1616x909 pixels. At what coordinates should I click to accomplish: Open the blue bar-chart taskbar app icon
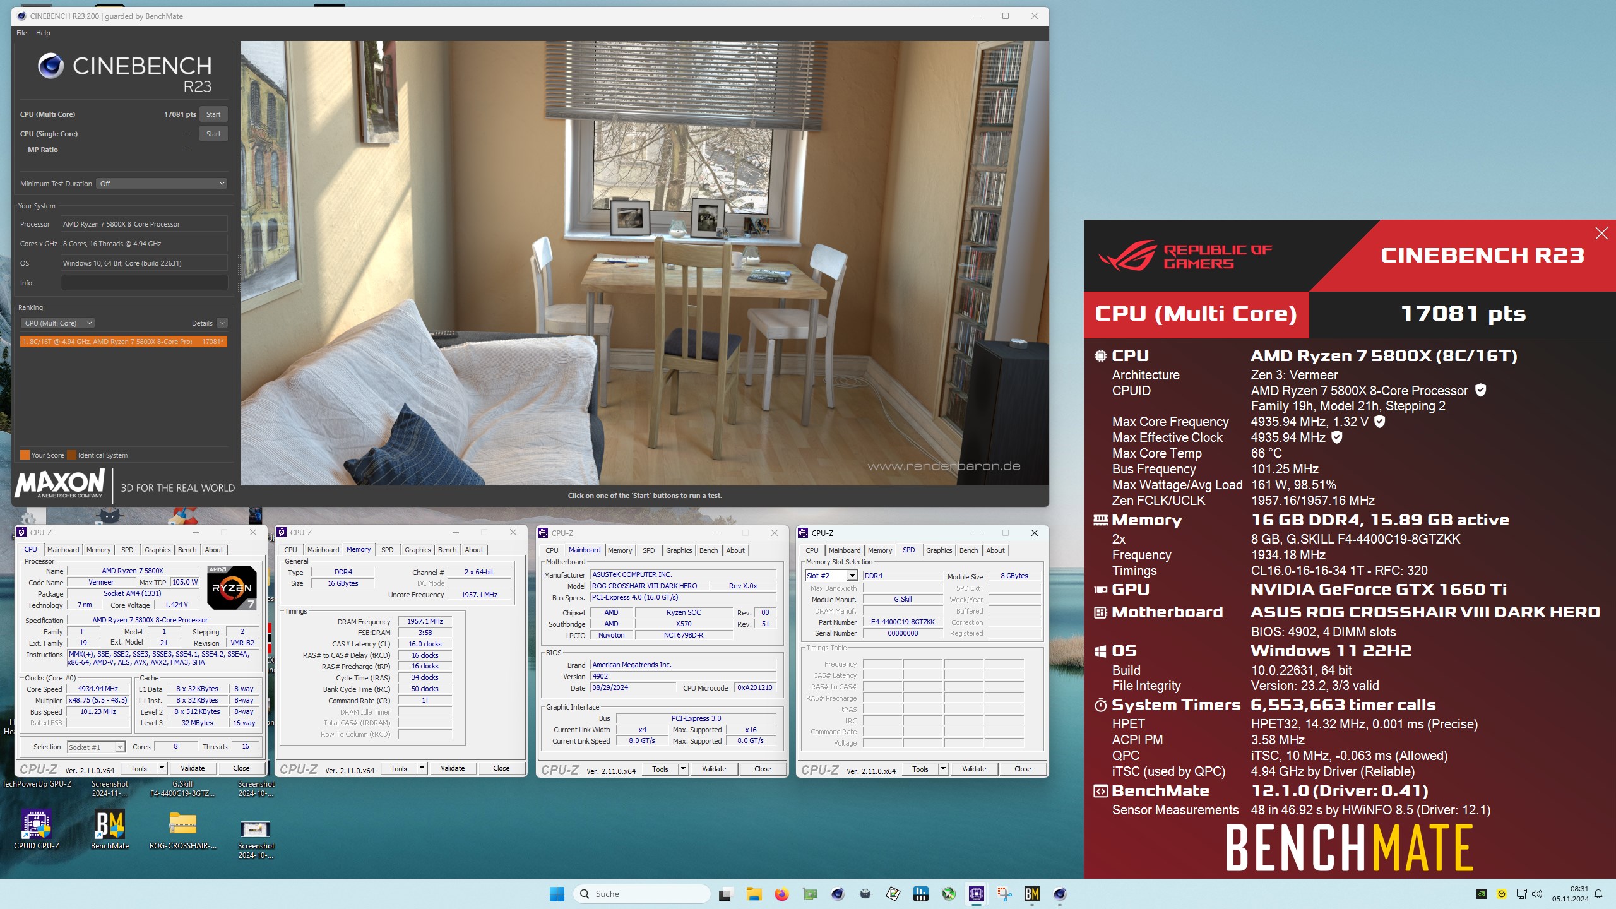pos(921,894)
